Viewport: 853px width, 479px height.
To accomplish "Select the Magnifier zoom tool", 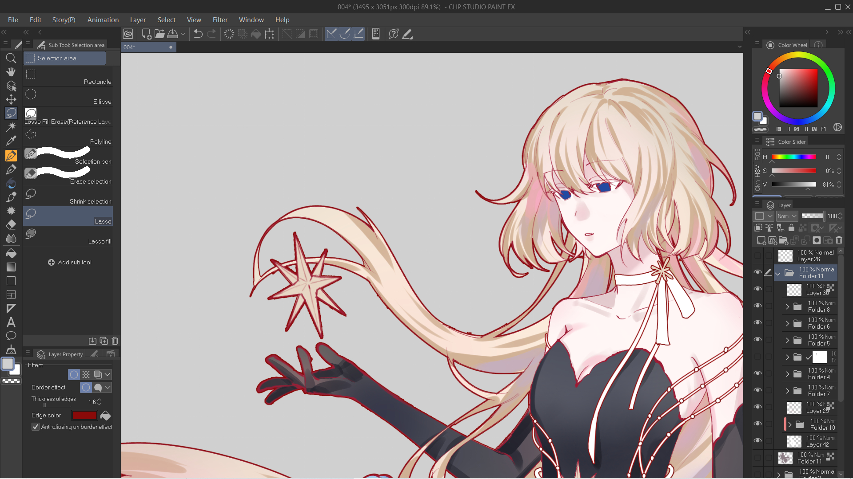I will click(11, 58).
